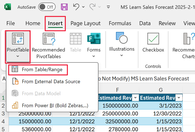Click cell with date 12/30/2022
The height and width of the screenshot is (132, 195).
coord(161,113)
